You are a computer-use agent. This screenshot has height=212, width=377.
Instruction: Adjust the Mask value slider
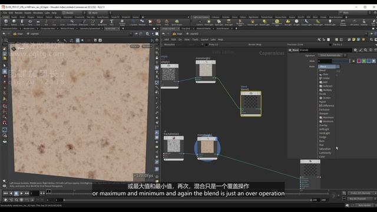pos(340,61)
